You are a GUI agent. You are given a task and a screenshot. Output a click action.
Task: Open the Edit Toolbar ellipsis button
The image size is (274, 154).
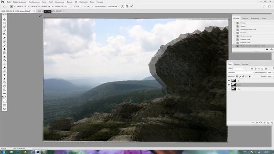click(x=5, y=94)
